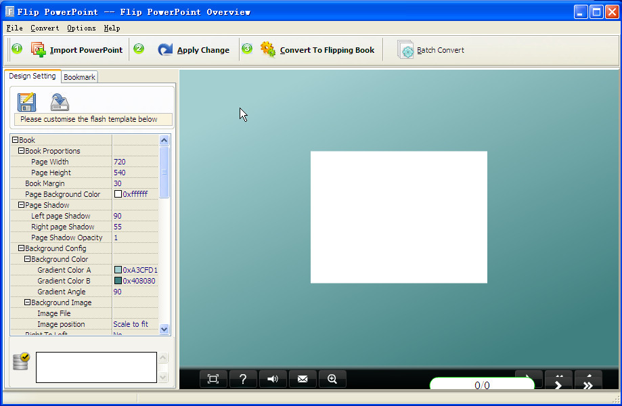
Task: Click the database checkmark icon
Action: [x=21, y=361]
